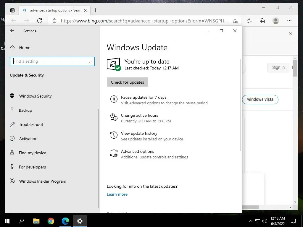The width and height of the screenshot is (303, 227).
Task: Select the advanced startup options tab
Action: point(55,10)
